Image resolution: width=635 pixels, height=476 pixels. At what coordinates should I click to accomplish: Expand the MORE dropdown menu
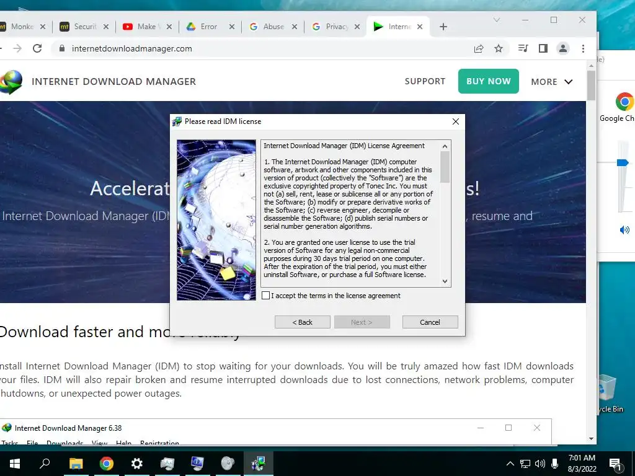pos(551,82)
